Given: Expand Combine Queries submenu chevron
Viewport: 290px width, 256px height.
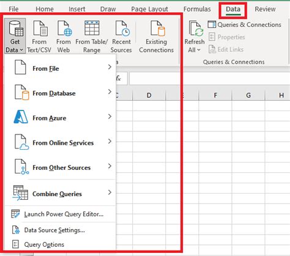Looking at the screenshot, I should [110, 192].
